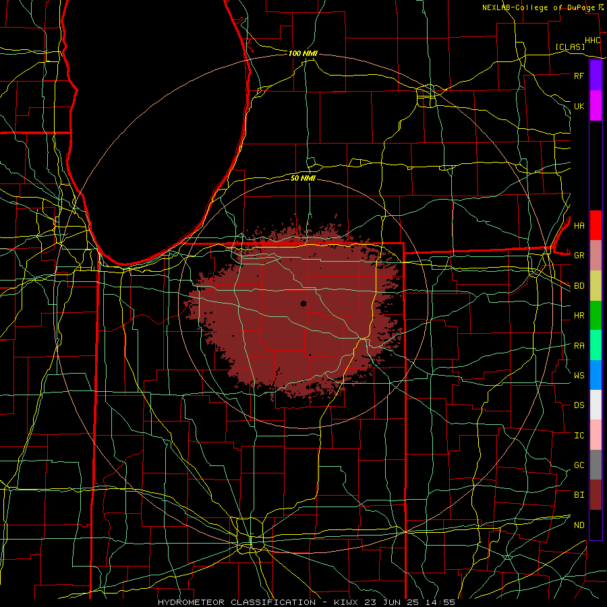
Task: Click the "HR" legend label
Action: 579,316
